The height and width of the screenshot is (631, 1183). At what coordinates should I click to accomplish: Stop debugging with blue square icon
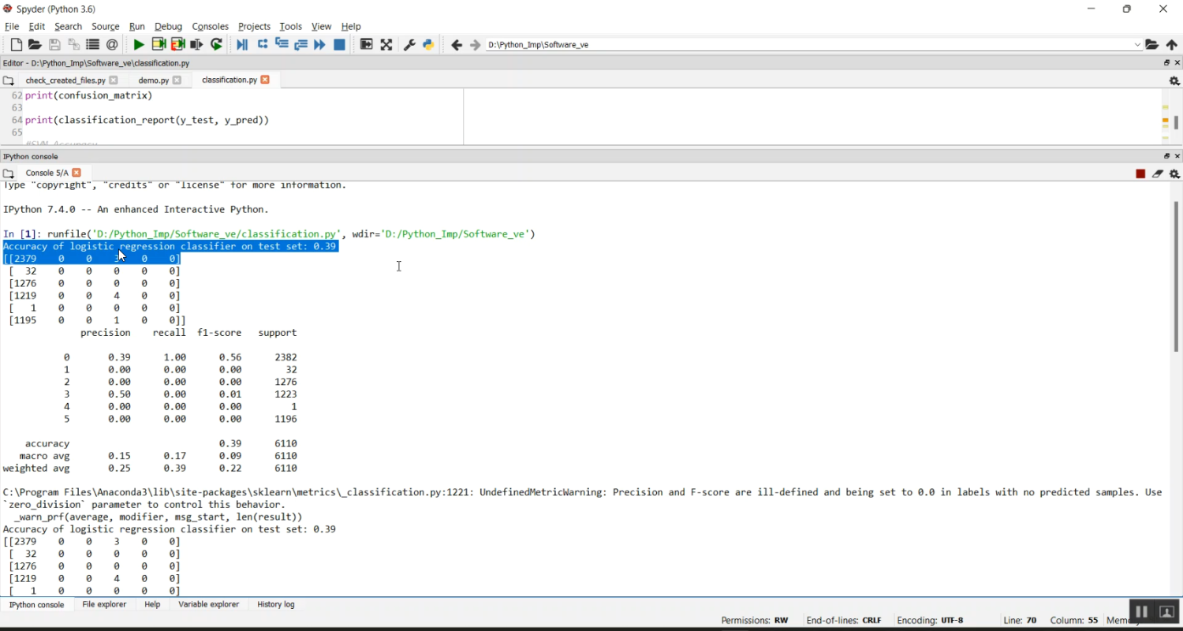tap(340, 45)
